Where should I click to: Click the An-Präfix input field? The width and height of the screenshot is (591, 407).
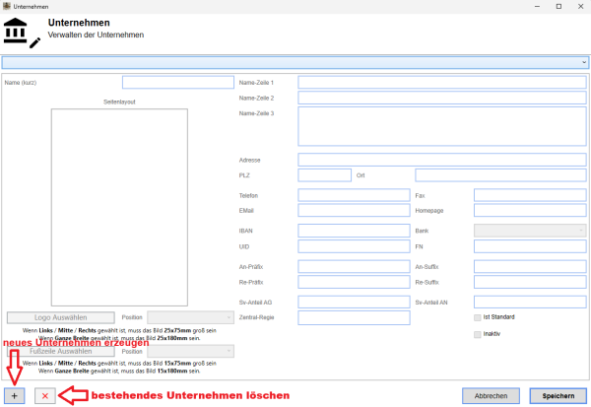pyautogui.click(x=354, y=266)
